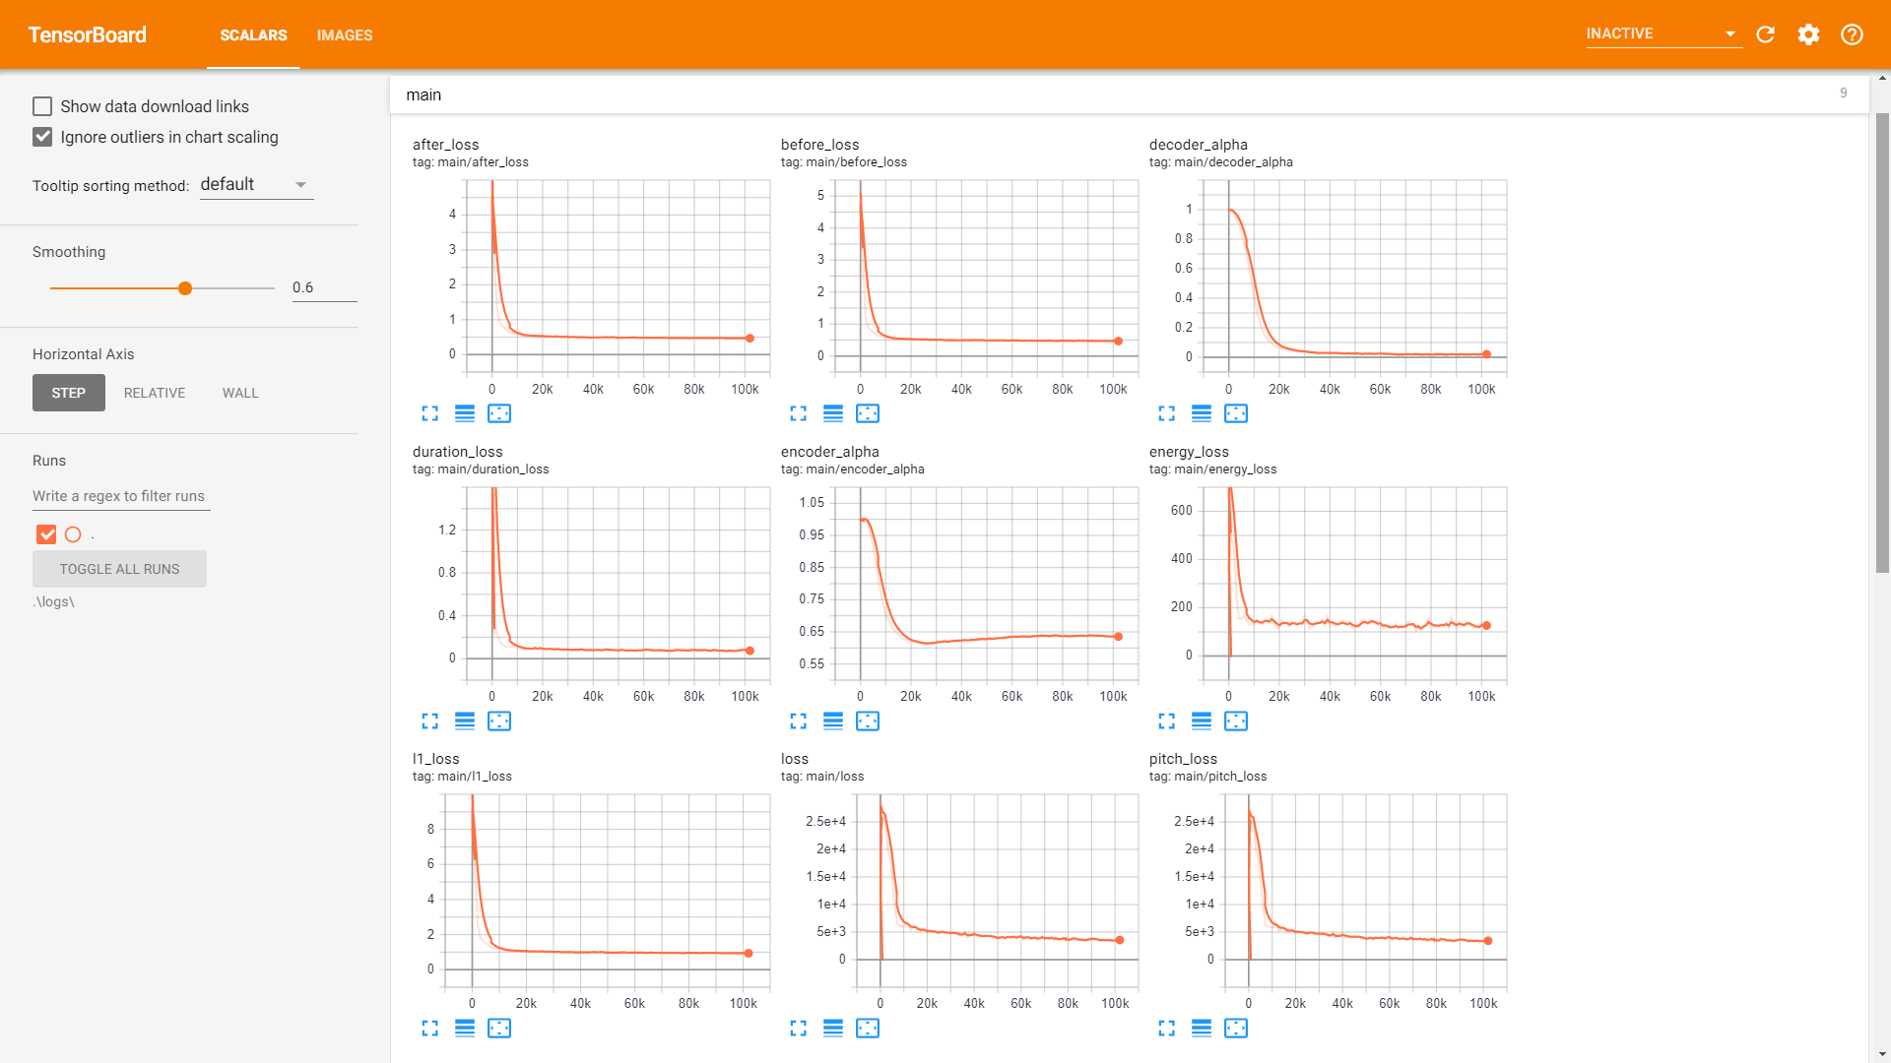Viewport: 1891px width, 1063px height.
Task: Expand the encoder_alpha chart to full size
Action: [799, 721]
